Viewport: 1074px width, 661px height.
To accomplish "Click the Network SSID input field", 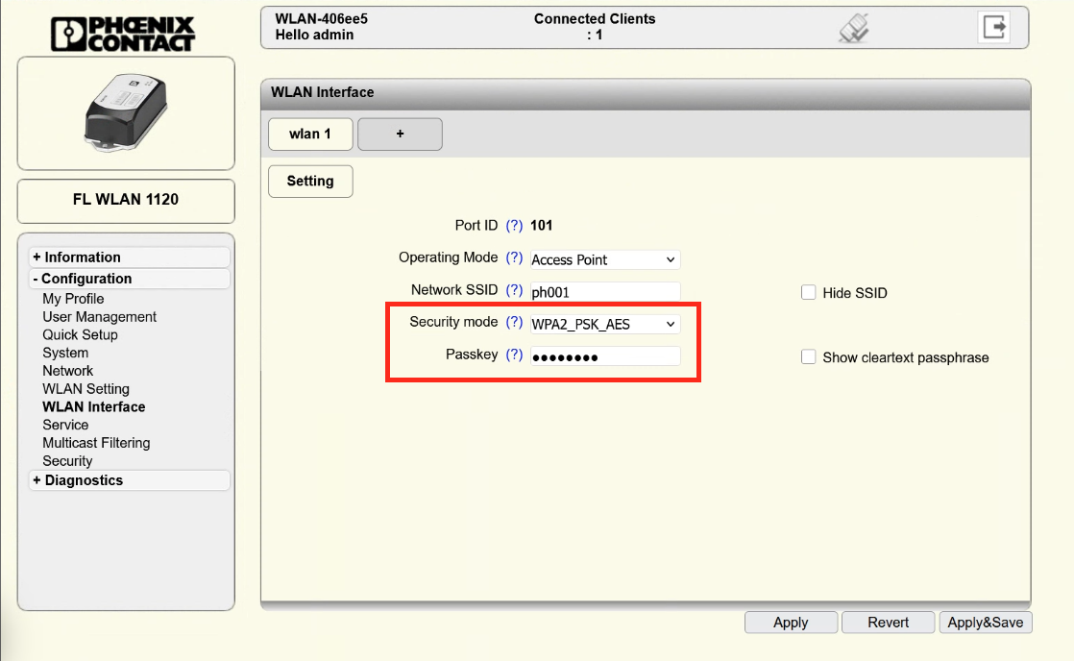I will (x=604, y=291).
